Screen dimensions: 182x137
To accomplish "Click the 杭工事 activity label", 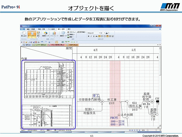I will (x=112, y=100).
